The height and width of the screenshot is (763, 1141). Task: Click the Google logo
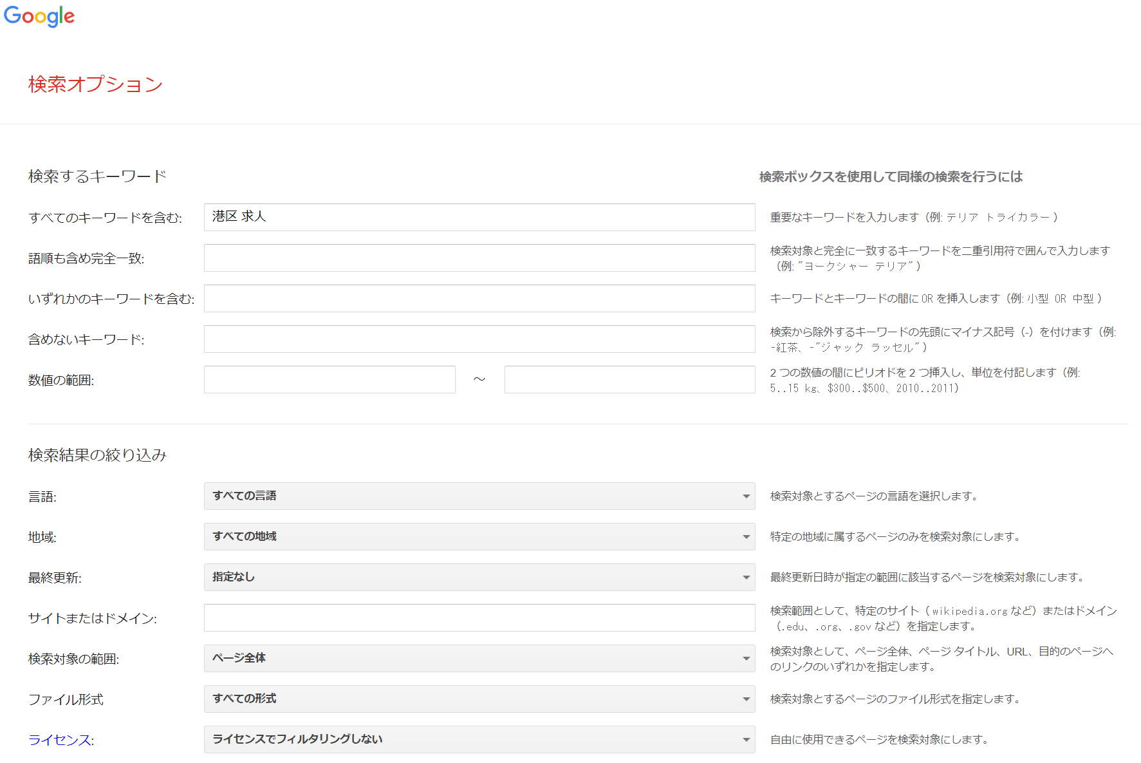point(39,16)
